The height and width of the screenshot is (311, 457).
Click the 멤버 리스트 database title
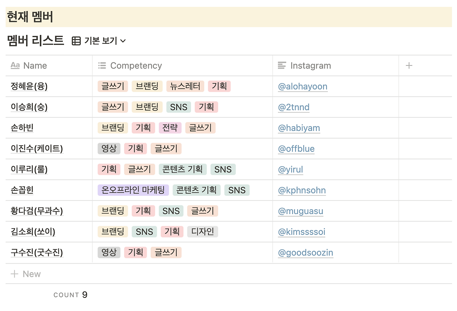tap(35, 40)
